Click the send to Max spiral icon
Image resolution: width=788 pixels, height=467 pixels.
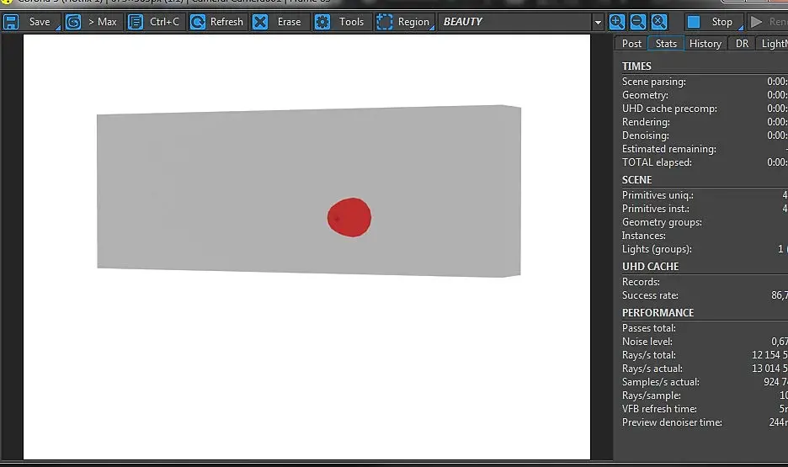click(73, 22)
